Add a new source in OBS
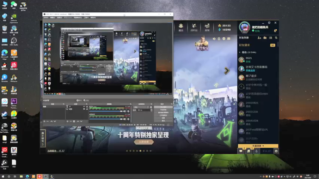Screen dimensions: 319x179 click(67, 121)
